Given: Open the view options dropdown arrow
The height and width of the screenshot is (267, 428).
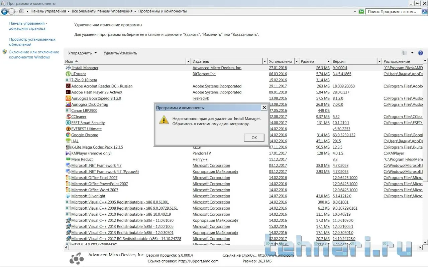Looking at the screenshot, I should pyautogui.click(x=412, y=53).
